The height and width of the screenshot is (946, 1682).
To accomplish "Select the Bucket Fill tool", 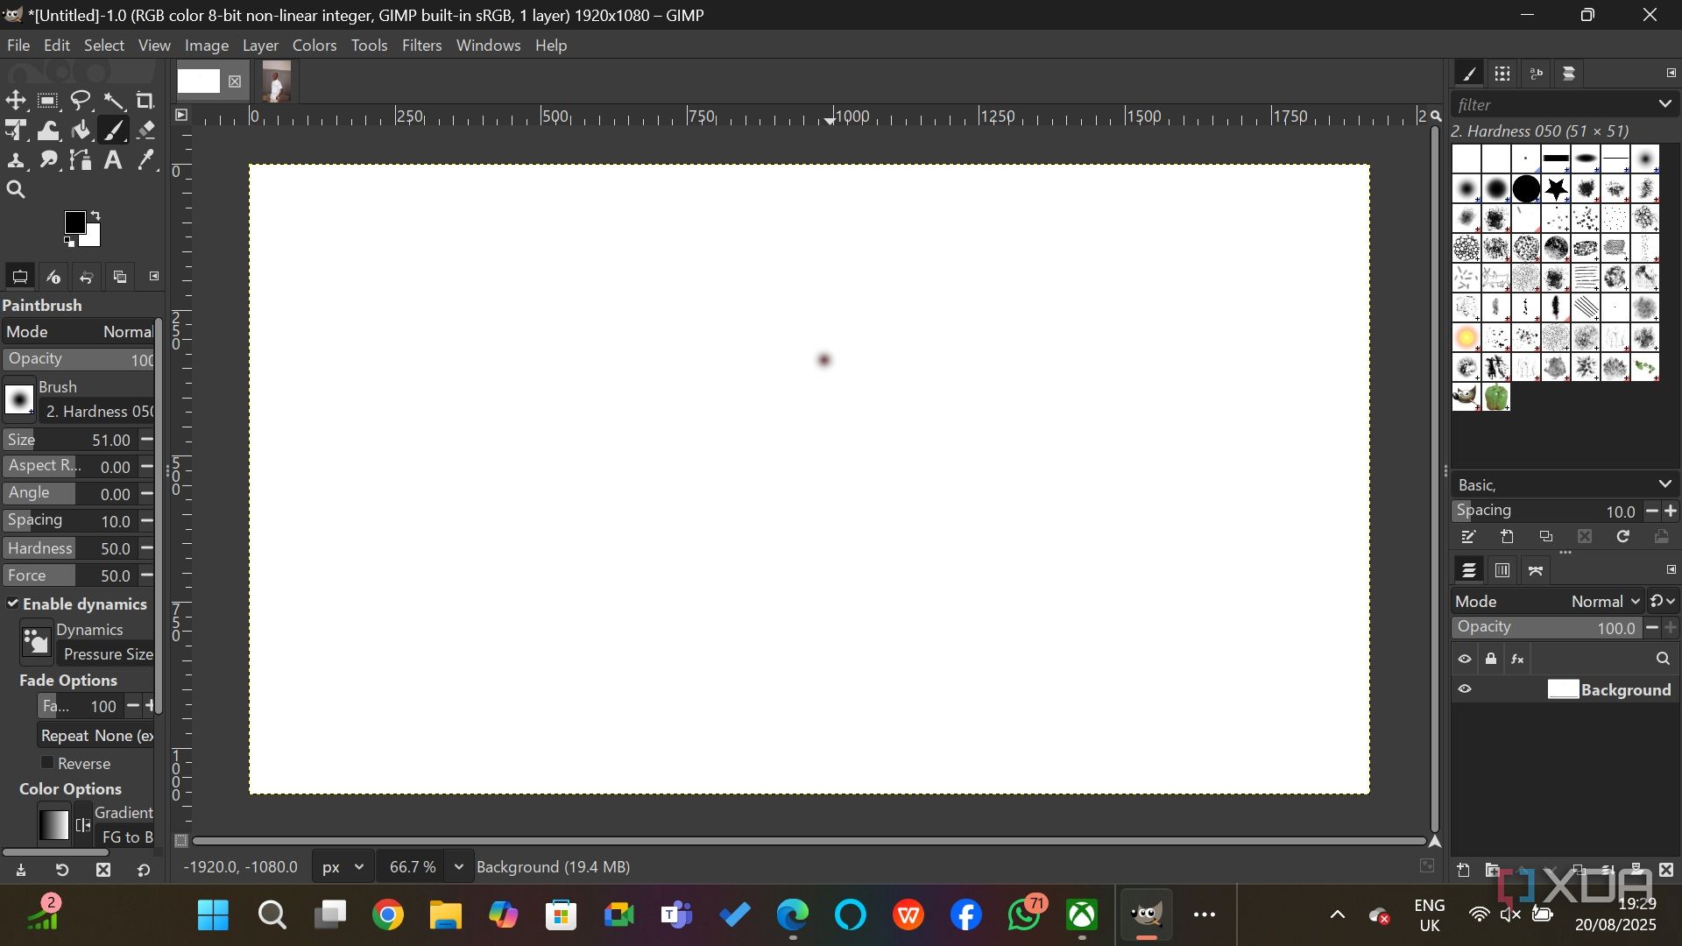I will pyautogui.click(x=81, y=131).
